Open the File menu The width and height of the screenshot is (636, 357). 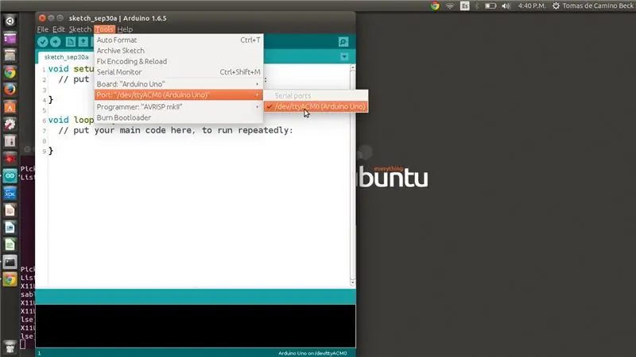[x=43, y=29]
